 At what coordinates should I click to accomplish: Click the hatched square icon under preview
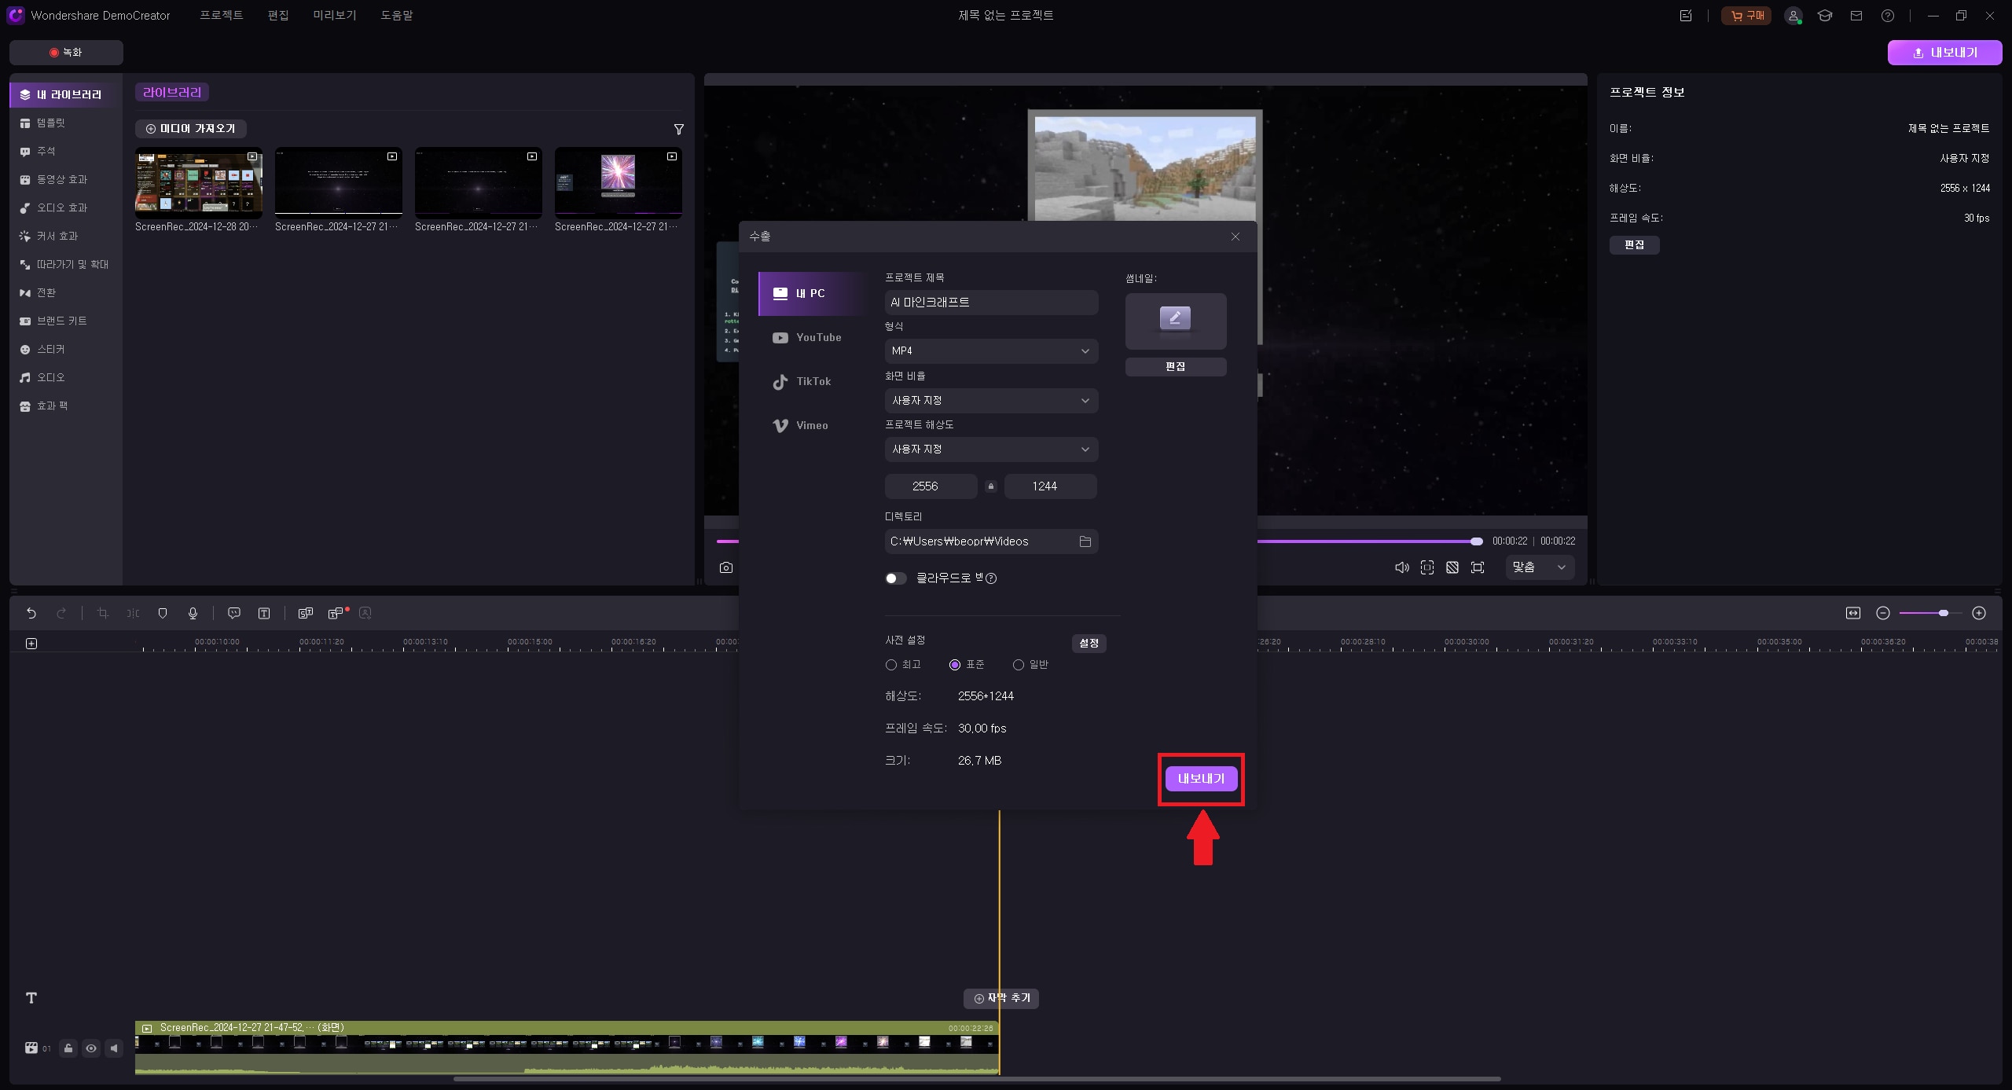[x=1452, y=567]
